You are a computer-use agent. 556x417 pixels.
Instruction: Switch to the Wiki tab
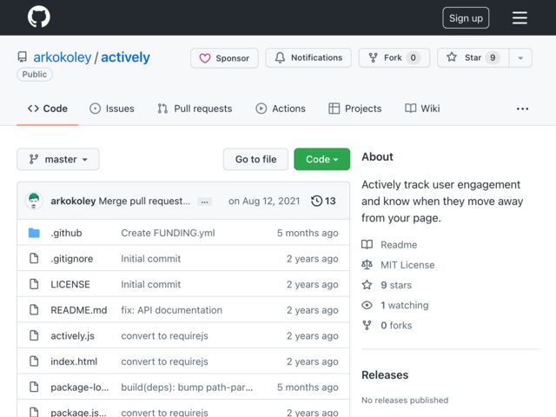coord(422,109)
